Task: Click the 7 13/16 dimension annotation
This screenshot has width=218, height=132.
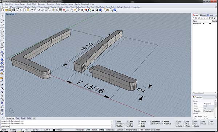Action: click(90, 87)
